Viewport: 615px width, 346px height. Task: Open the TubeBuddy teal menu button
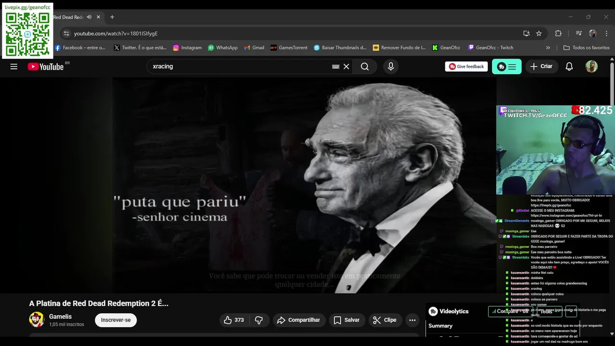(x=507, y=67)
